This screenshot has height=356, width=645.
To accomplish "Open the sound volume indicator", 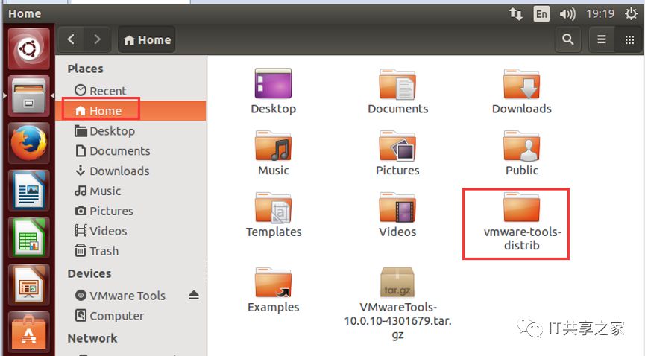I will pos(567,14).
